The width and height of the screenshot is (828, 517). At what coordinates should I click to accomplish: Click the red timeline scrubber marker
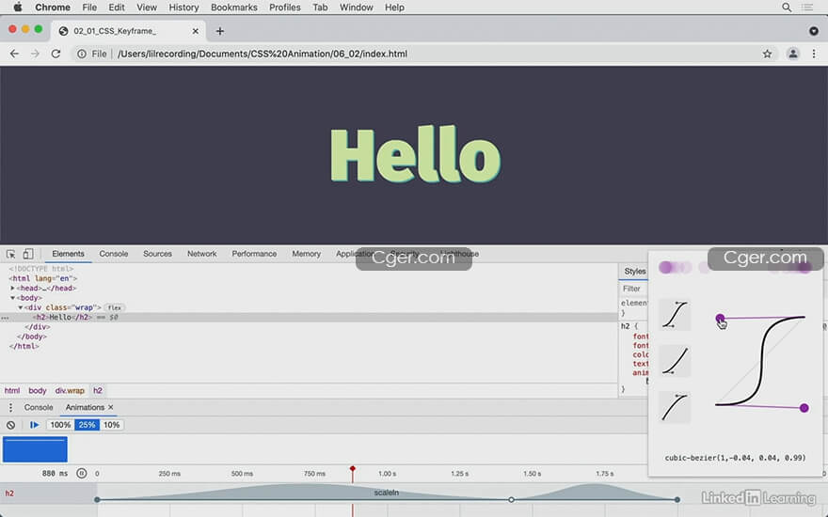352,469
